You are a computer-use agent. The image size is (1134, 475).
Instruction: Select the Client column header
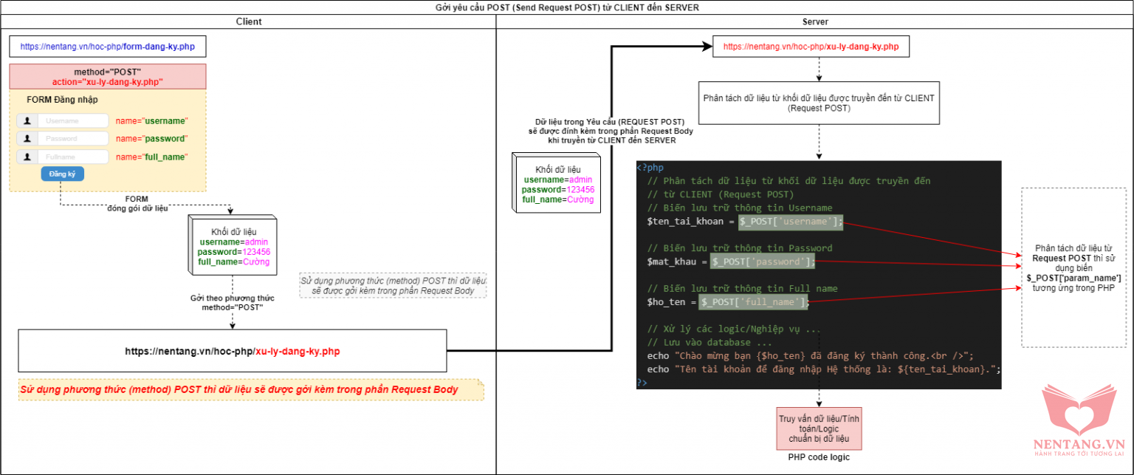[247, 21]
